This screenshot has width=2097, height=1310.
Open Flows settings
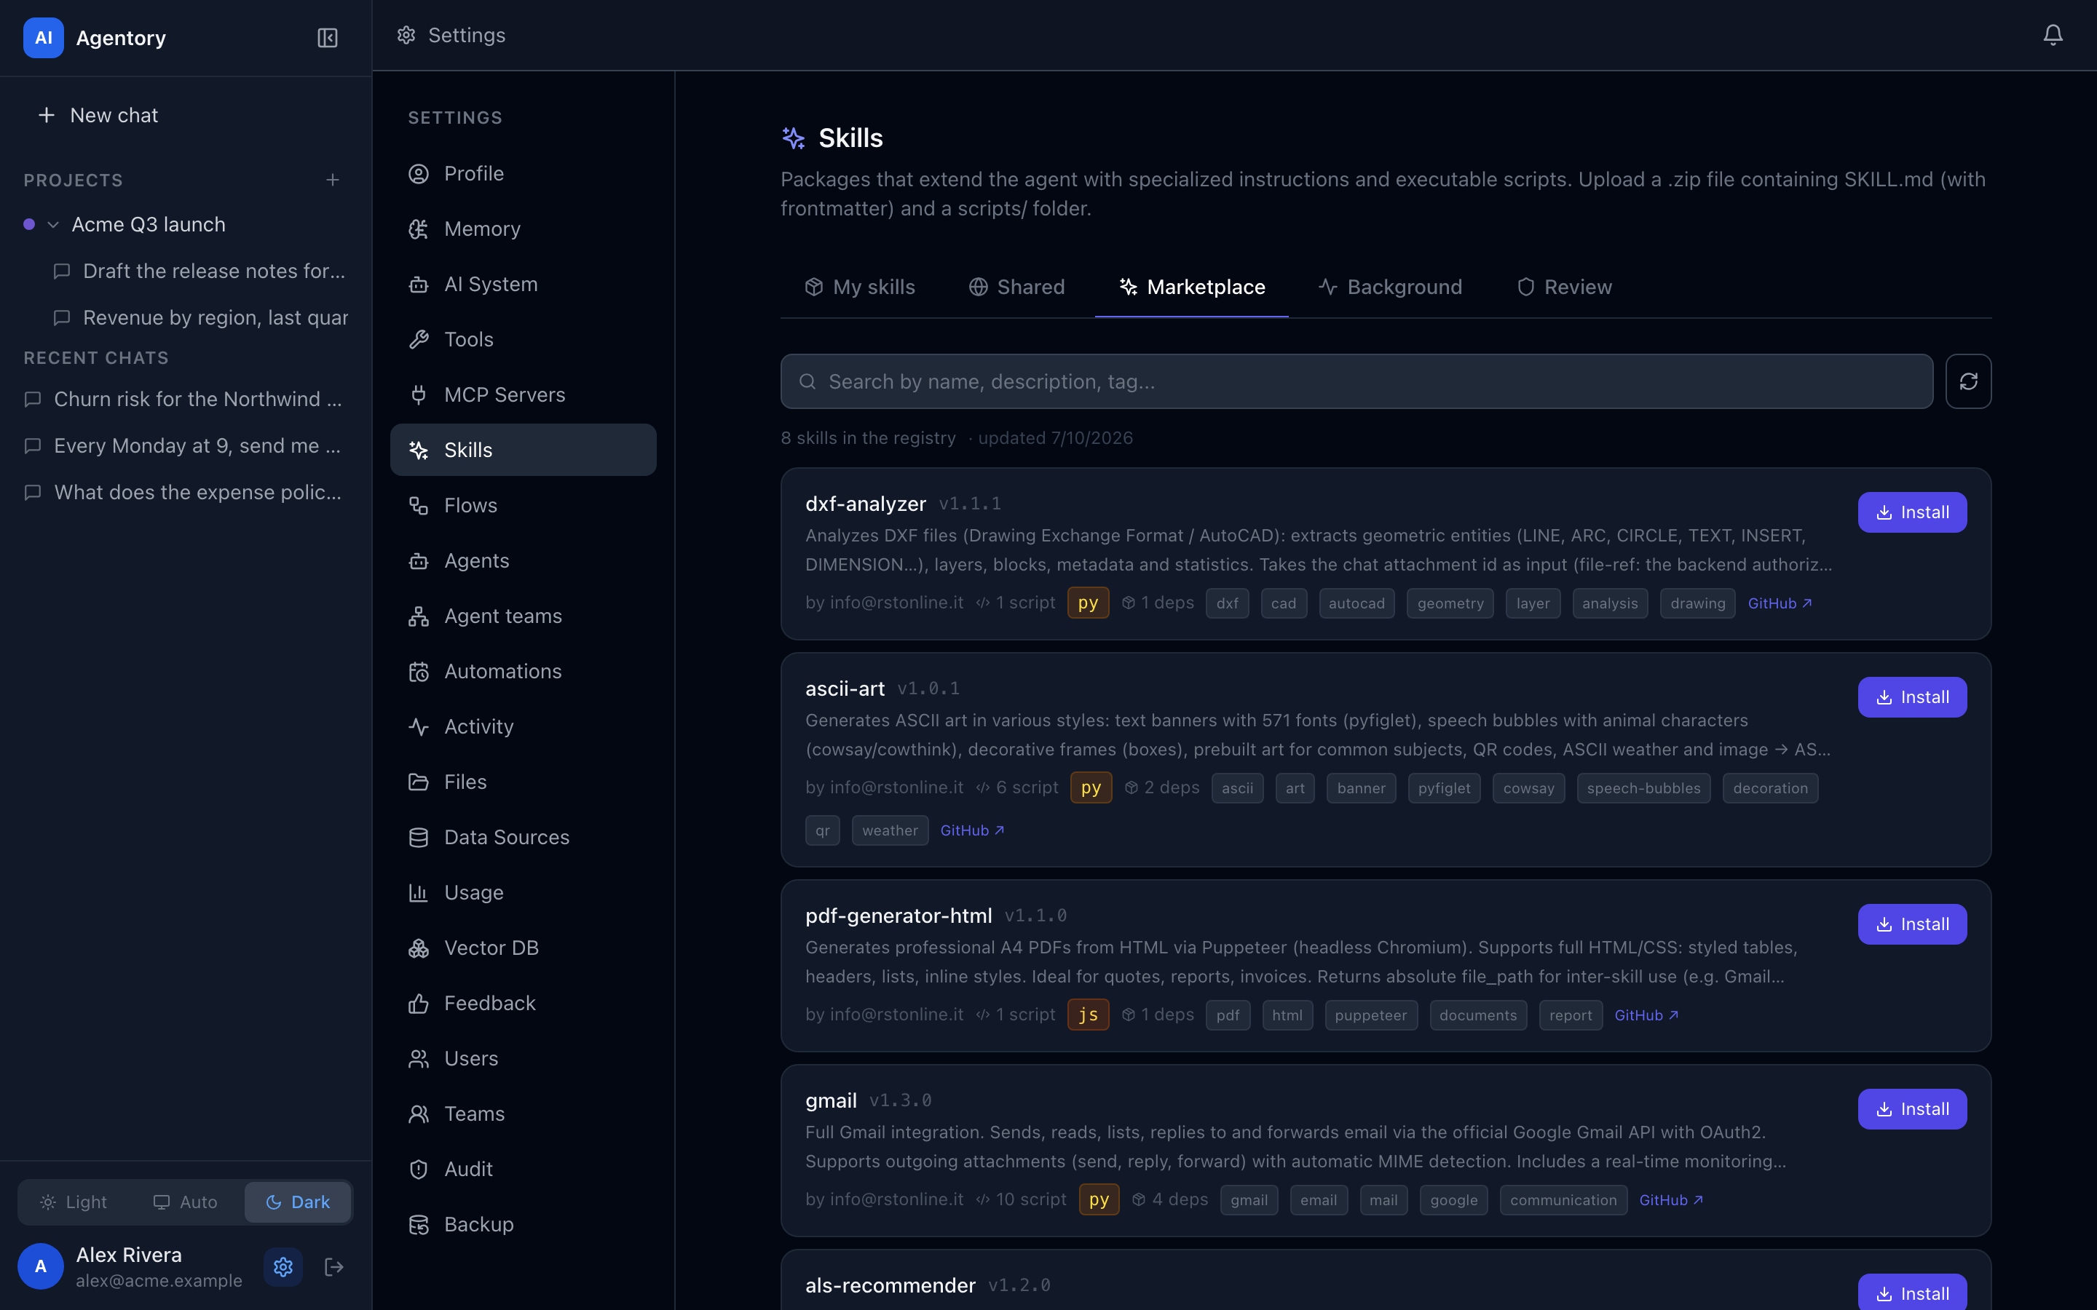524,505
